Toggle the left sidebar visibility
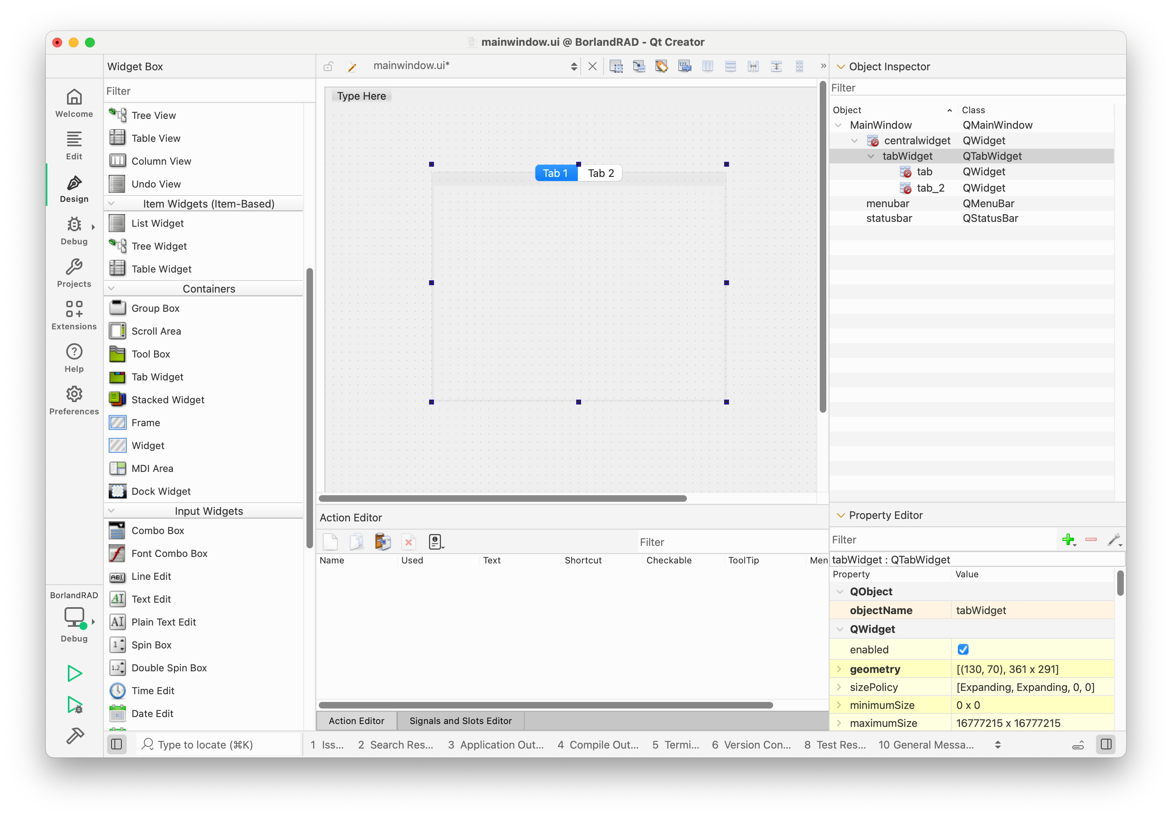The height and width of the screenshot is (818, 1172). tap(116, 744)
